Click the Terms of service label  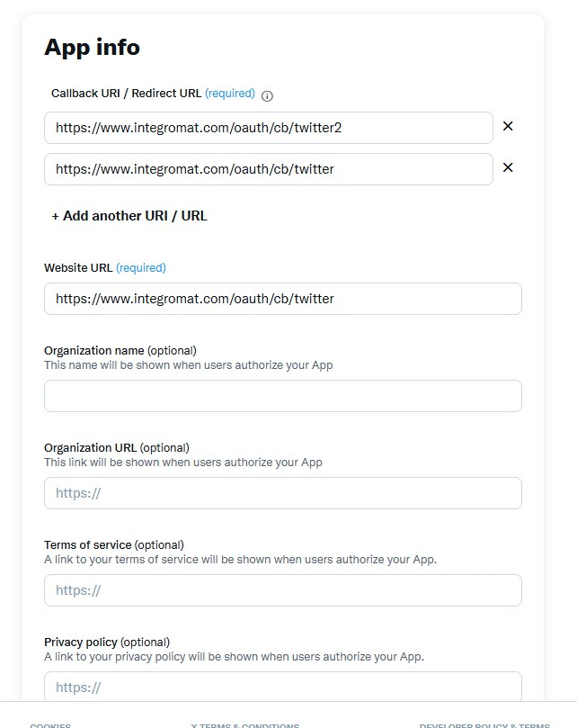tap(87, 544)
